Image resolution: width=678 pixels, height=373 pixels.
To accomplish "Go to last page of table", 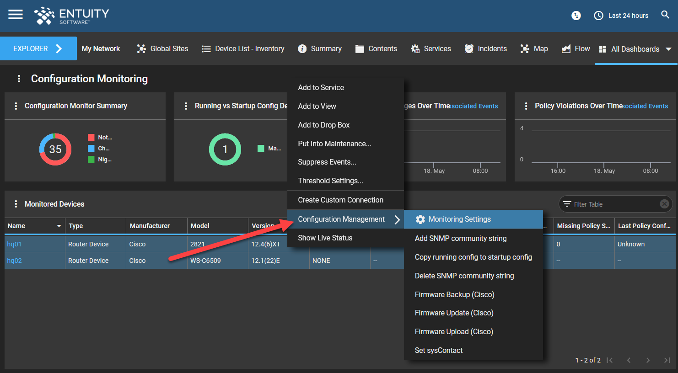I will 667,360.
